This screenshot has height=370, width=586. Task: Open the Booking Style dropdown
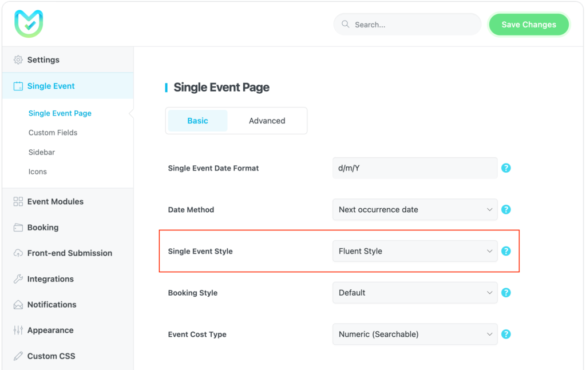click(414, 292)
